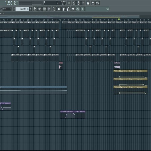The image size is (151, 151).
Task: Show the playlist window icon
Action: pyautogui.click(x=35, y=9)
